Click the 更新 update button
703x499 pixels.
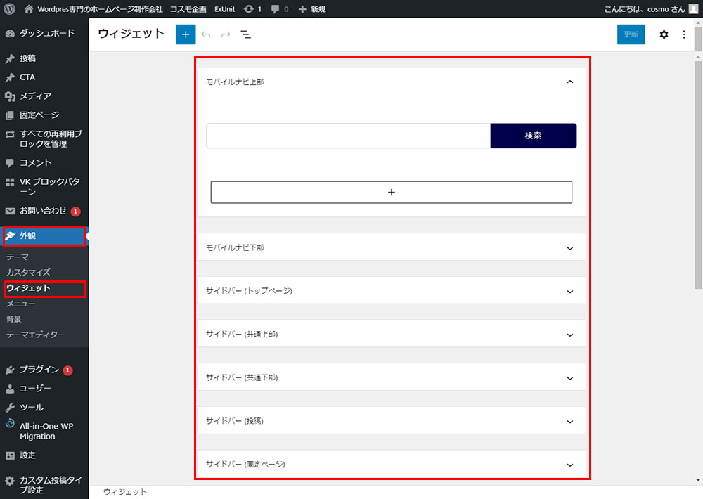pyautogui.click(x=631, y=34)
